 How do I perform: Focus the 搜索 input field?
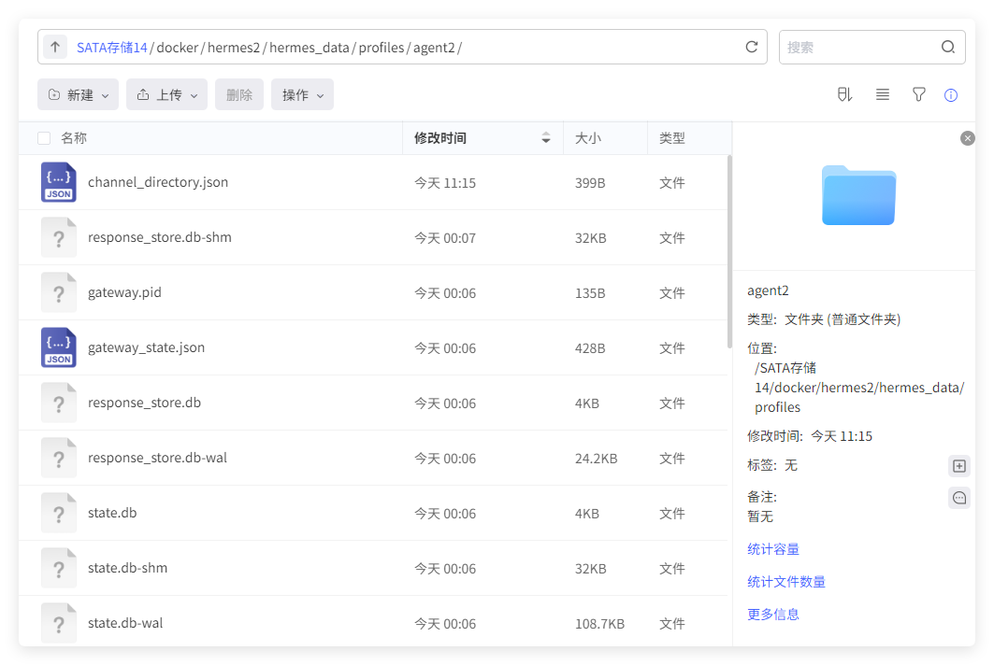[859, 47]
